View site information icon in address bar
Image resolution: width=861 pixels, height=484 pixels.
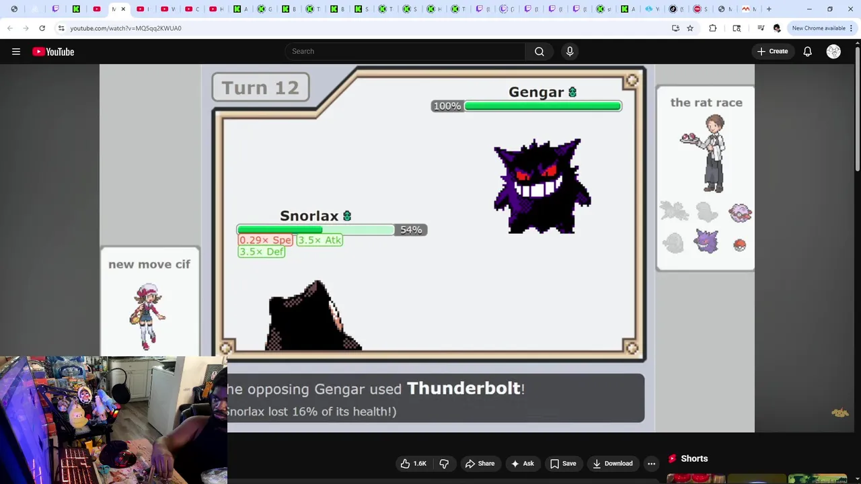pos(61,28)
